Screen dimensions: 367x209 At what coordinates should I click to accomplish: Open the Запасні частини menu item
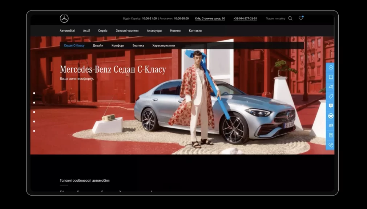tap(127, 31)
